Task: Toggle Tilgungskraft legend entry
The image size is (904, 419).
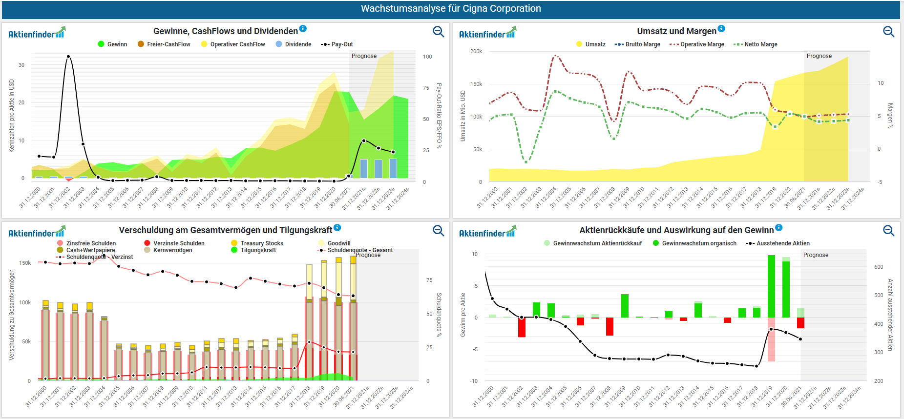Action: coord(253,250)
